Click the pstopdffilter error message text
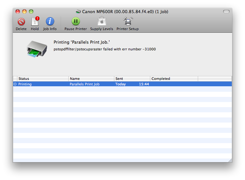Image resolution: width=245 pixels, height=180 pixels. coord(105,49)
